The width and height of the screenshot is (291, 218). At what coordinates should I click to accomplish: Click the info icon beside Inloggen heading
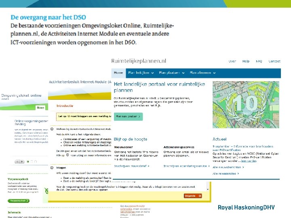[x=52, y=168]
